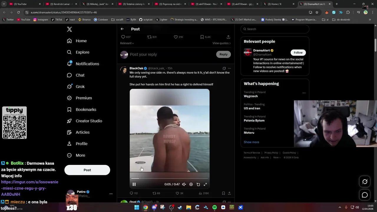Open Binance bookmark in bookmarks bar
Screen dimensions: 377x212
point(84,19)
